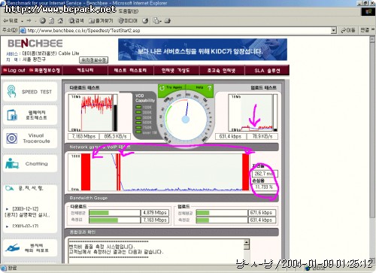The image size is (376, 273).
Task: Click the Forward arrow in IE toolbar
Action: (x=29, y=21)
